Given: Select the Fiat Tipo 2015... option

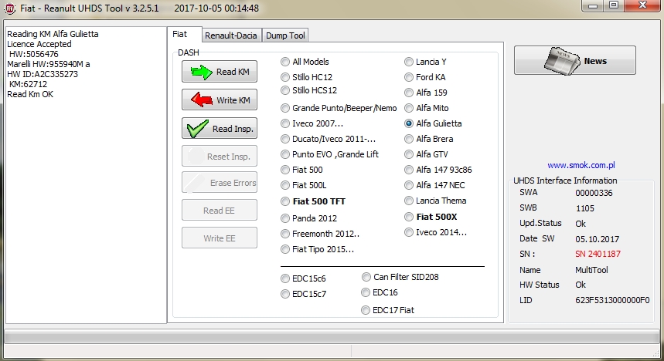Looking at the screenshot, I should (x=285, y=249).
